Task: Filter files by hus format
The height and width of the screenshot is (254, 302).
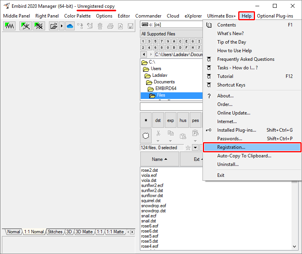Action: pyautogui.click(x=183, y=120)
